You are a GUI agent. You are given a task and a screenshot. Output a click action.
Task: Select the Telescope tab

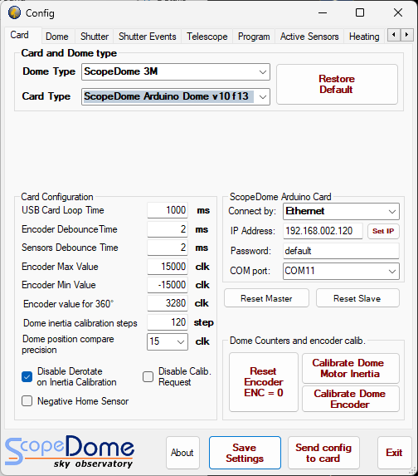point(207,37)
